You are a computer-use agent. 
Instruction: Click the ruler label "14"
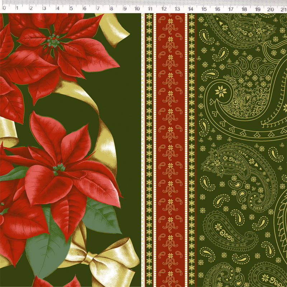point(190,9)
